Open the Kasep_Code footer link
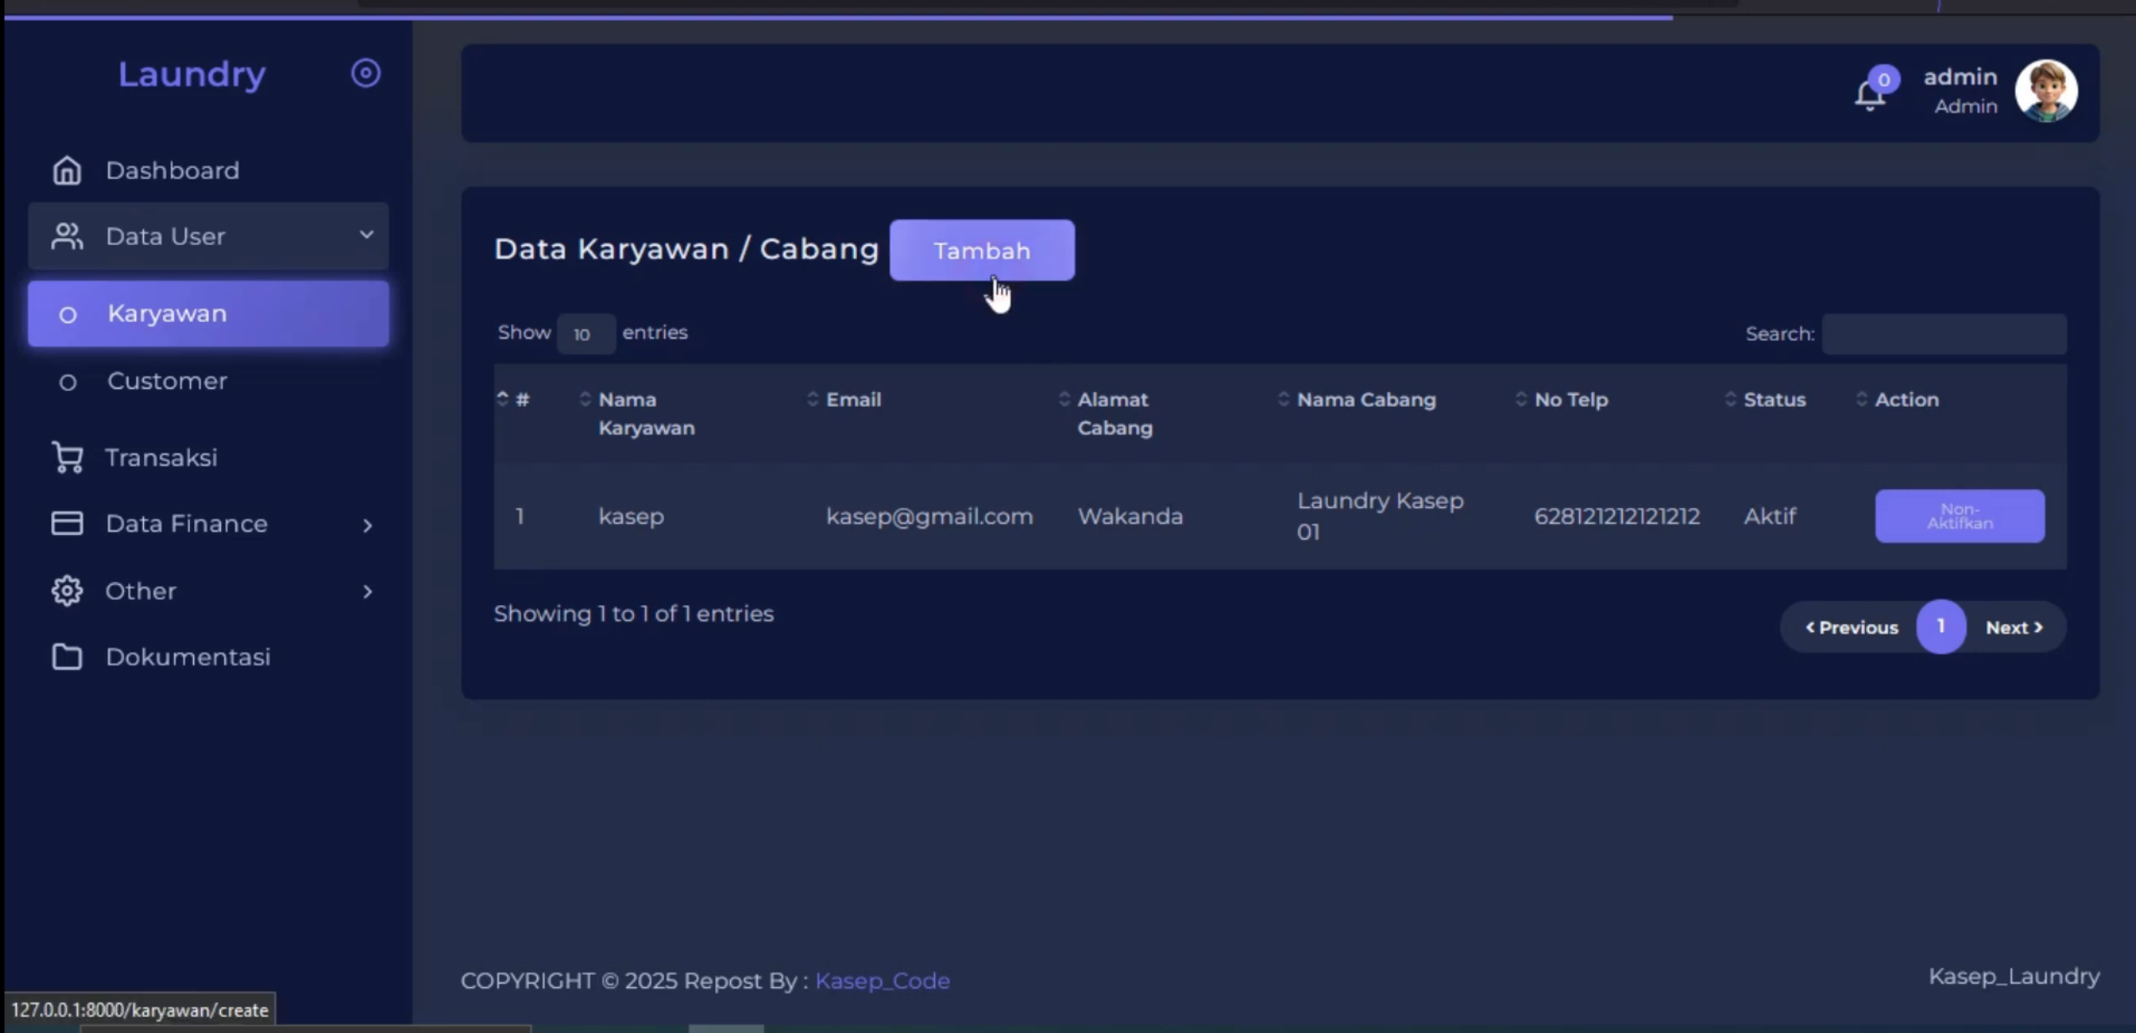The width and height of the screenshot is (2136, 1033). (x=882, y=980)
